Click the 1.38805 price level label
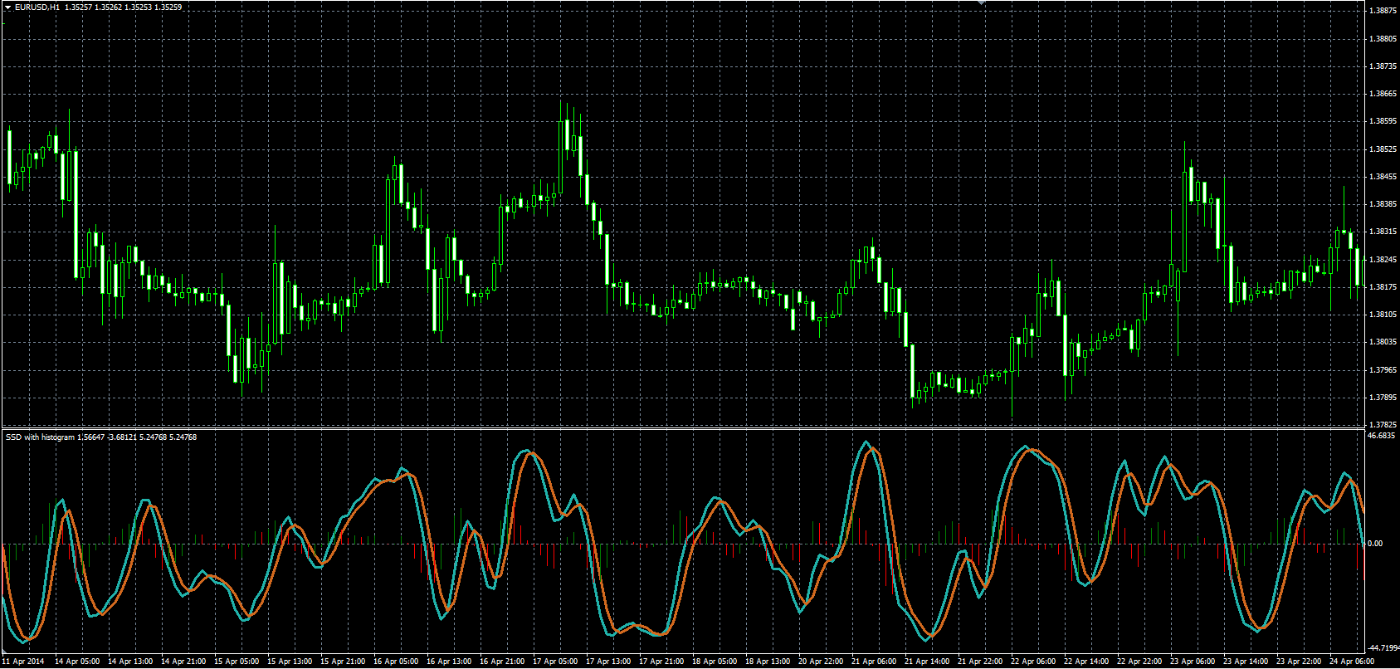This screenshot has height=669, width=1400. coord(1383,38)
